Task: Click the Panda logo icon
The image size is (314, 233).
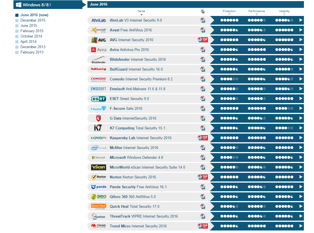Action: (x=99, y=187)
